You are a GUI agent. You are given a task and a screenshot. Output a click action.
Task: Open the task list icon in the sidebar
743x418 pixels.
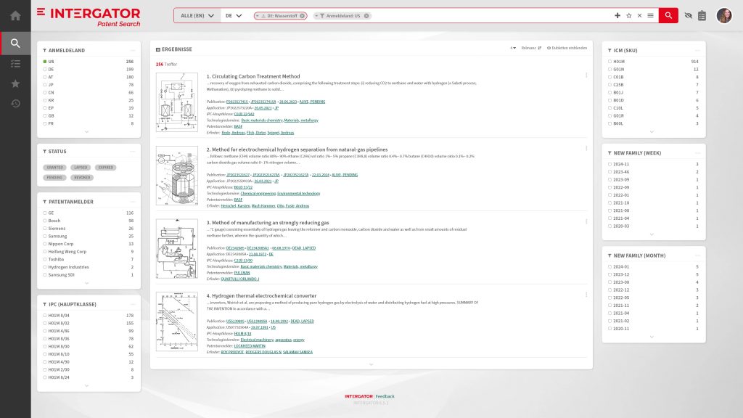click(15, 64)
